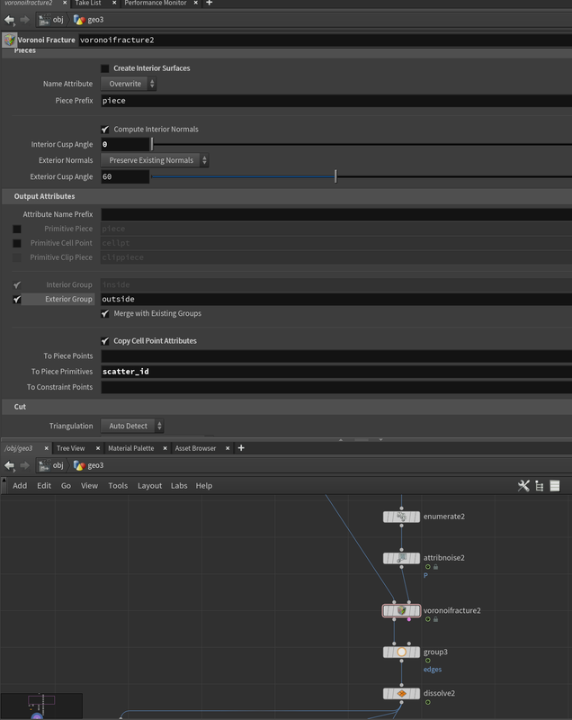The width and height of the screenshot is (572, 720).
Task: Click the Exterior Group name field
Action: (x=336, y=300)
